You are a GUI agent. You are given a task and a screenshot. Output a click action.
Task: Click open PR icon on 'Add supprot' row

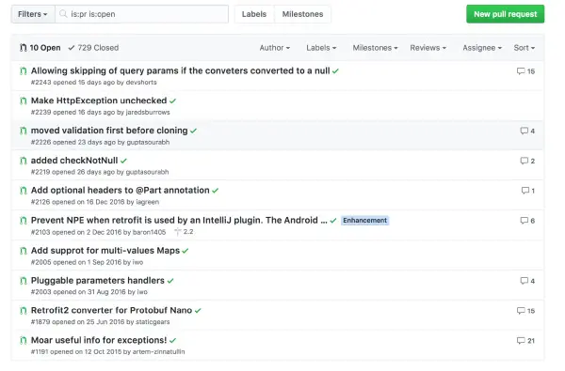[x=24, y=251]
